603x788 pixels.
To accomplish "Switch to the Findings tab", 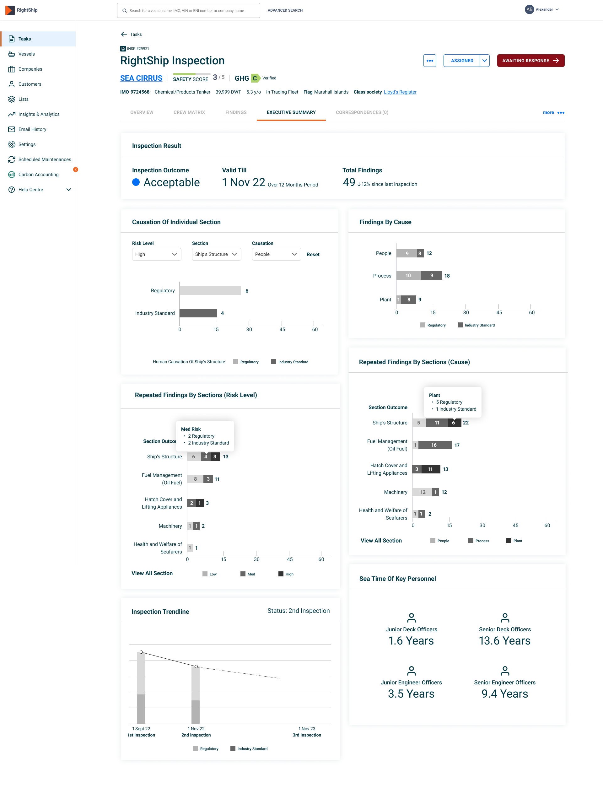I will pos(236,112).
